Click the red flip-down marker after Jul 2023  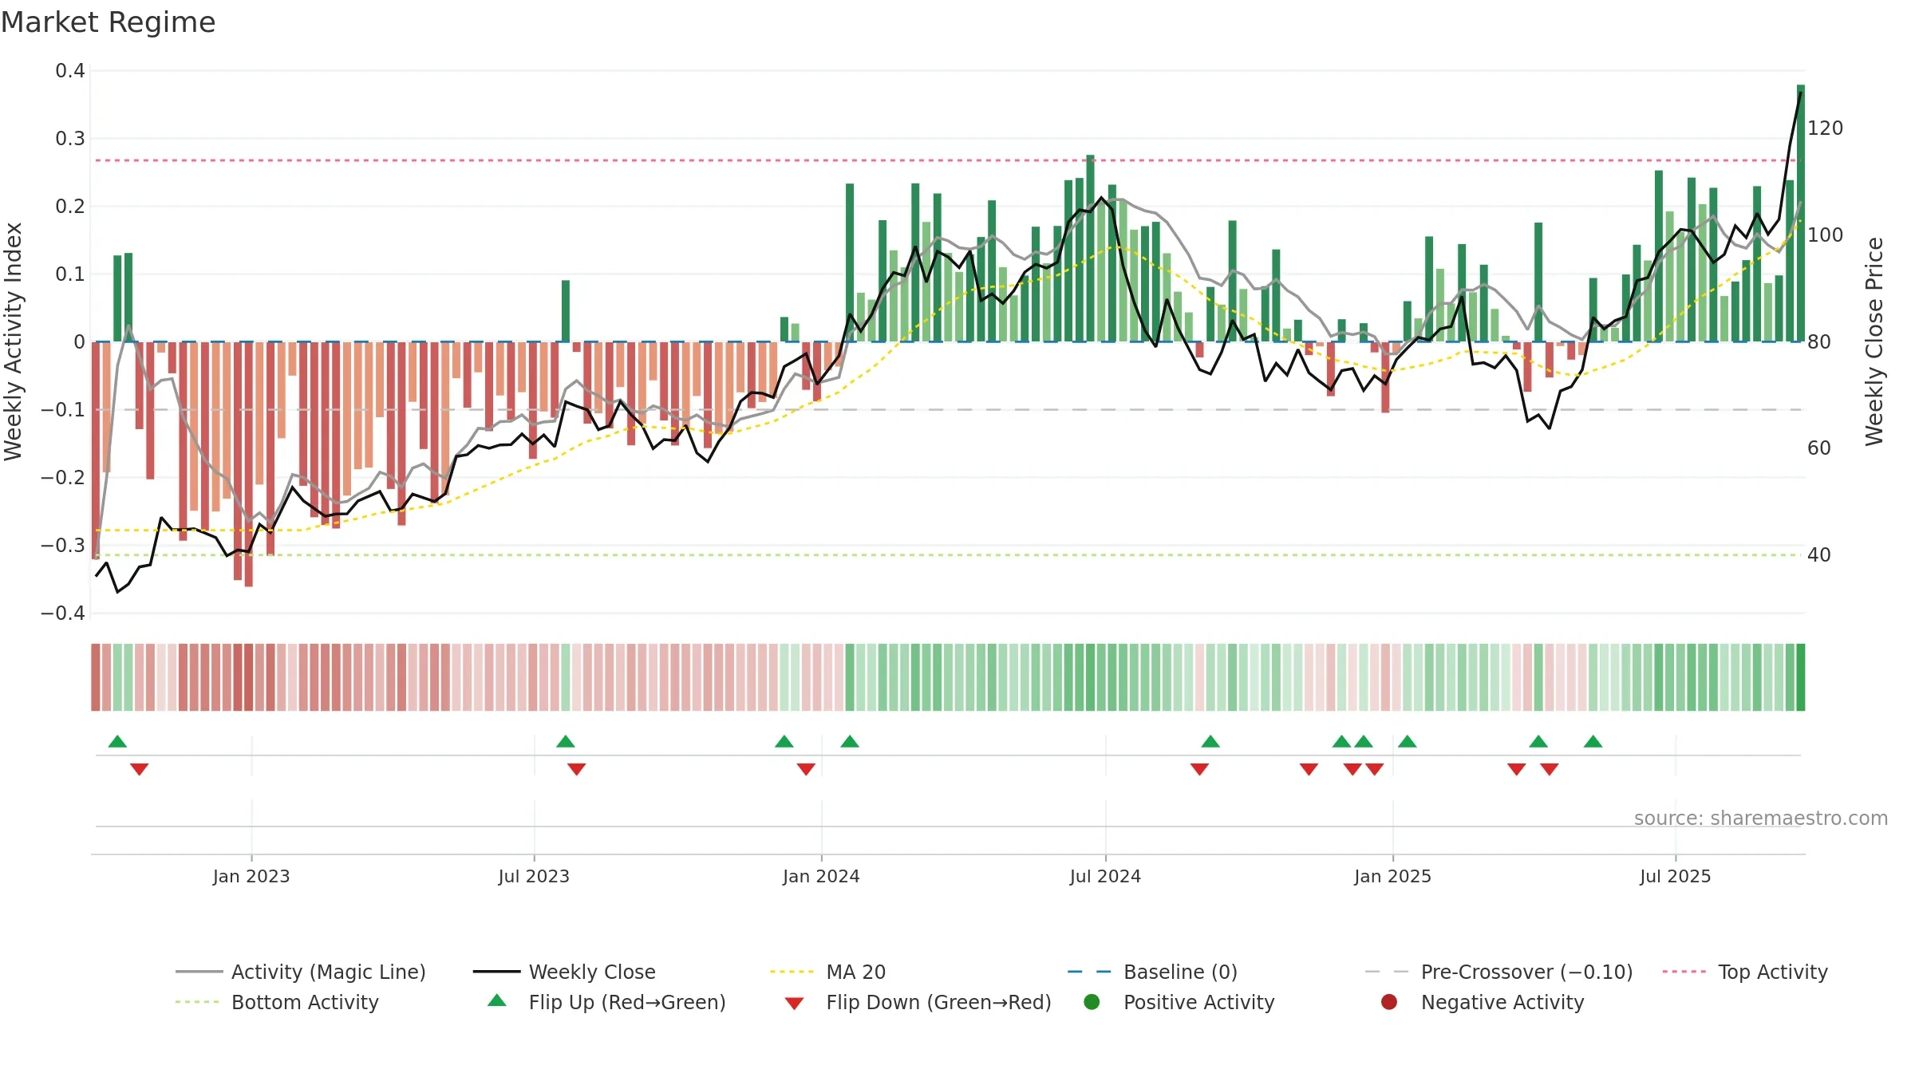click(x=577, y=769)
